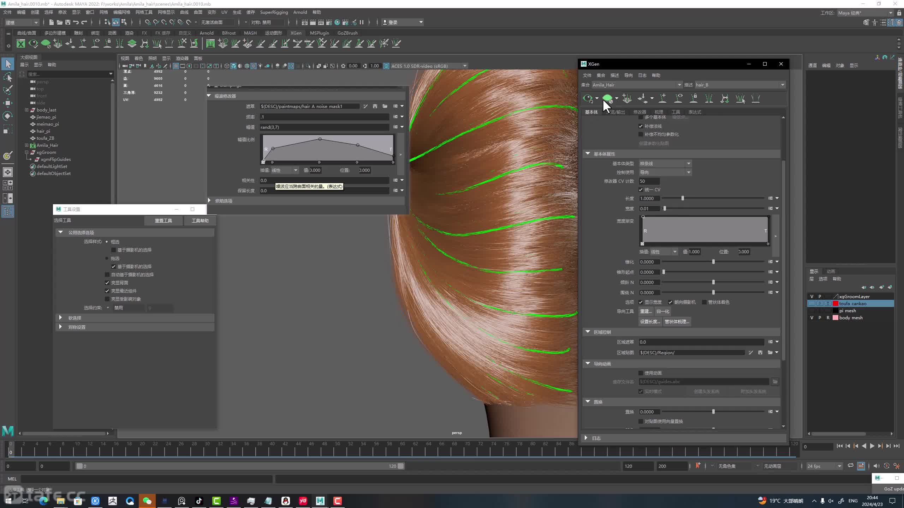904x508 pixels.
Task: Open WeChat from the Windows taskbar
Action: coord(147,501)
